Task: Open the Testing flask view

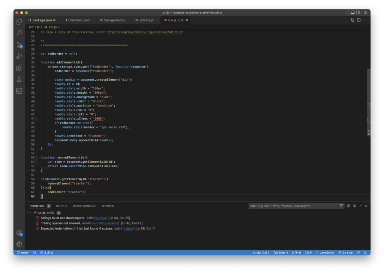Action: pos(19,79)
